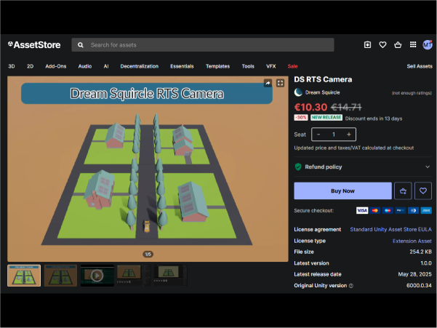Click Original Unity version help icon
The image size is (437, 328).
pos(351,286)
